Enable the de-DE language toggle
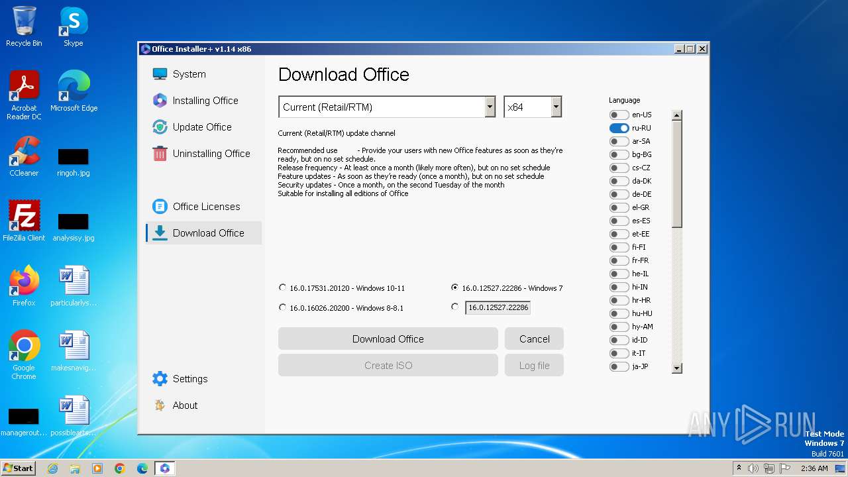The width and height of the screenshot is (848, 477). 619,194
